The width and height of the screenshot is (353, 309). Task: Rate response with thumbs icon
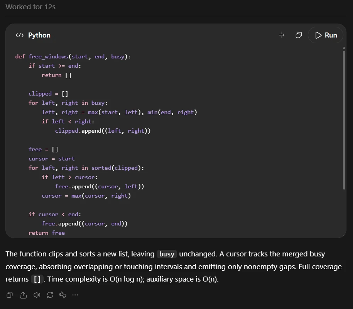point(63,295)
